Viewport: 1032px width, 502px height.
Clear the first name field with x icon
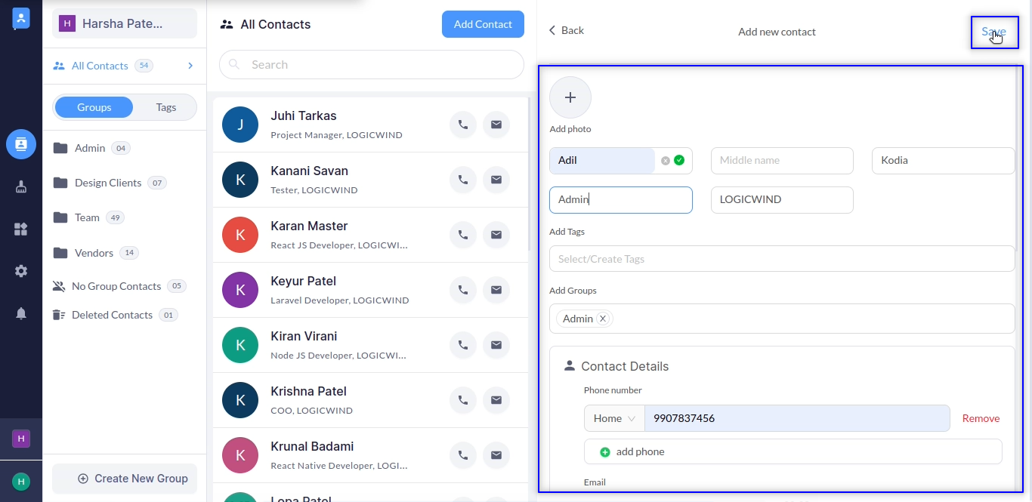click(x=666, y=160)
